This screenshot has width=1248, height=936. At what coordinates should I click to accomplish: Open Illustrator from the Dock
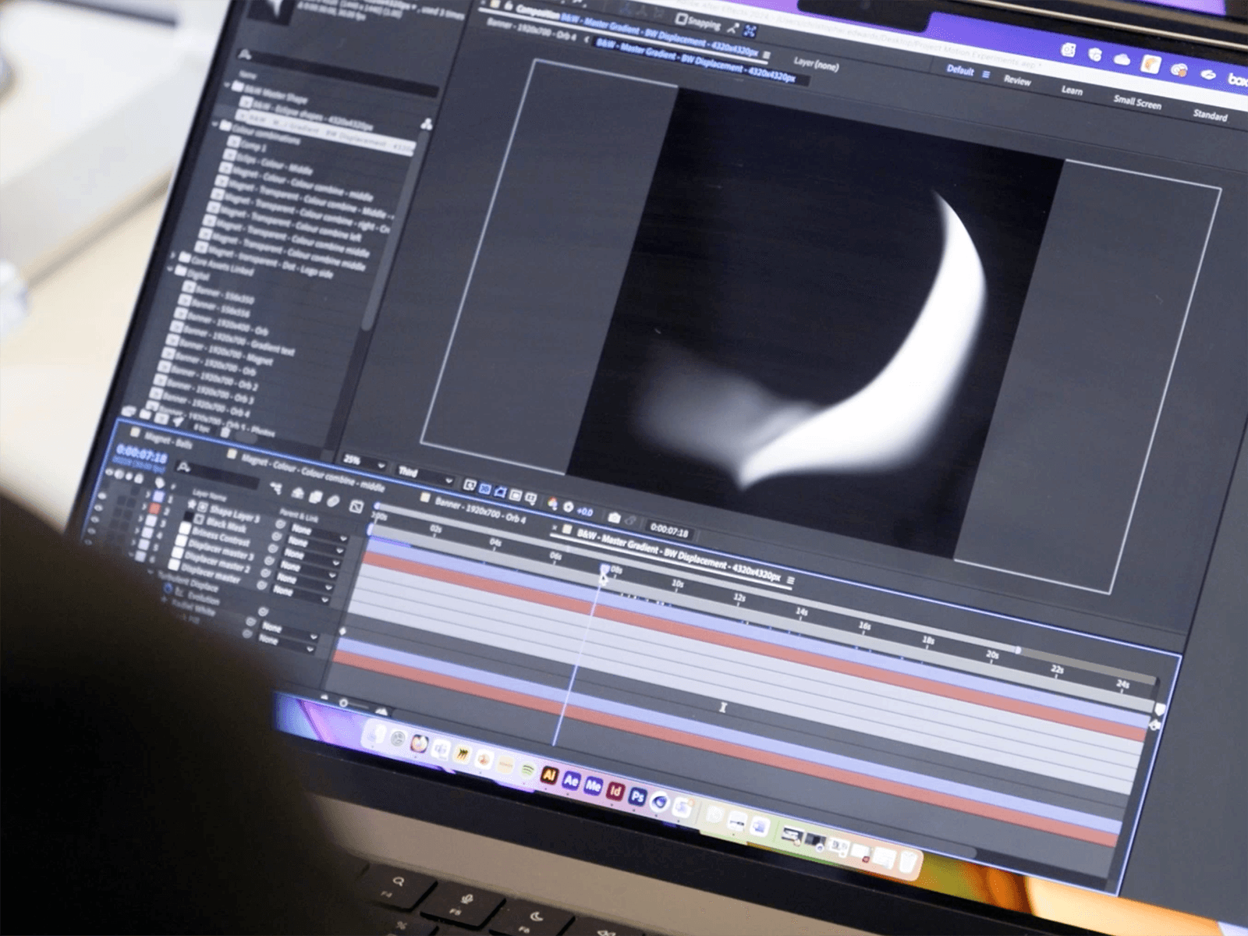549,775
